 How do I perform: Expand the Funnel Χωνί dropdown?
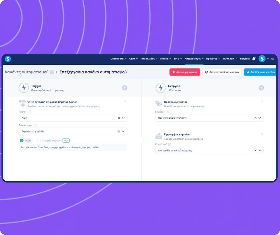123,118
